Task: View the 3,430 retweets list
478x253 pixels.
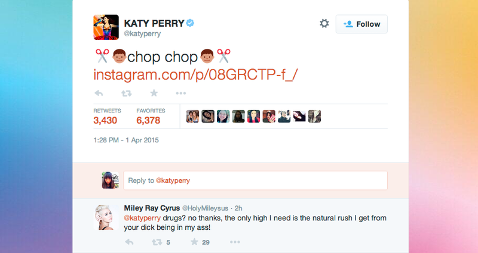Action: coord(107,116)
